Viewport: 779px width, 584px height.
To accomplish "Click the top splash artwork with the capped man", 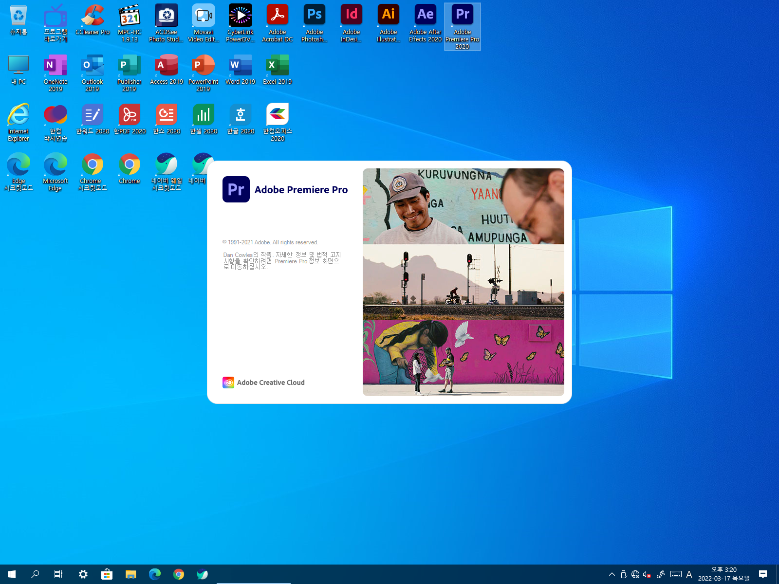I will (464, 206).
